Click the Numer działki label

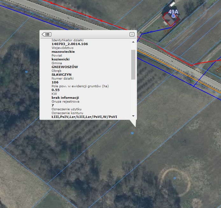tap(63, 79)
